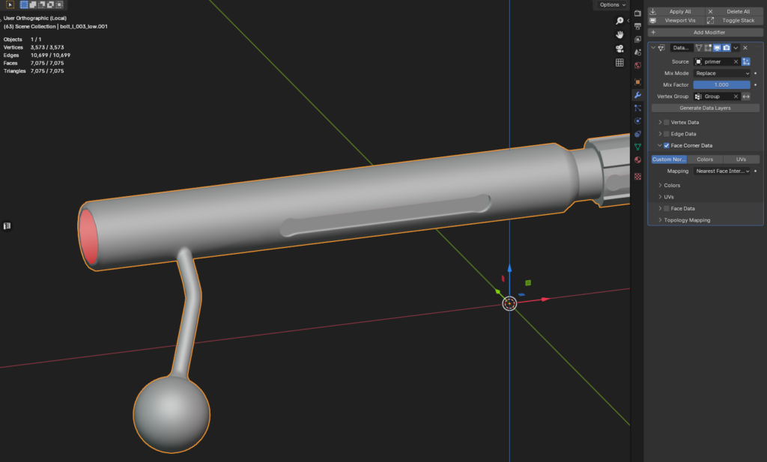Image resolution: width=767 pixels, height=462 pixels.
Task: Toggle the camera view icon
Action: [619, 49]
